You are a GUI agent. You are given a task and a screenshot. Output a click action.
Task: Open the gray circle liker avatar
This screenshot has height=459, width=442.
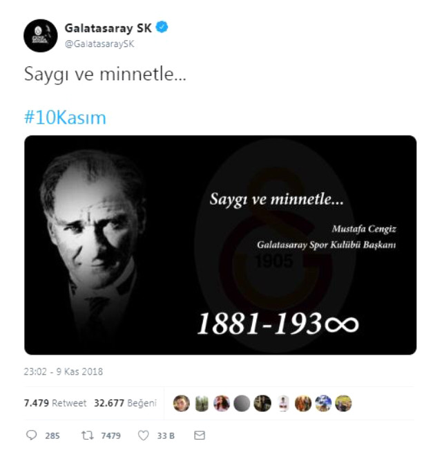[242, 404]
